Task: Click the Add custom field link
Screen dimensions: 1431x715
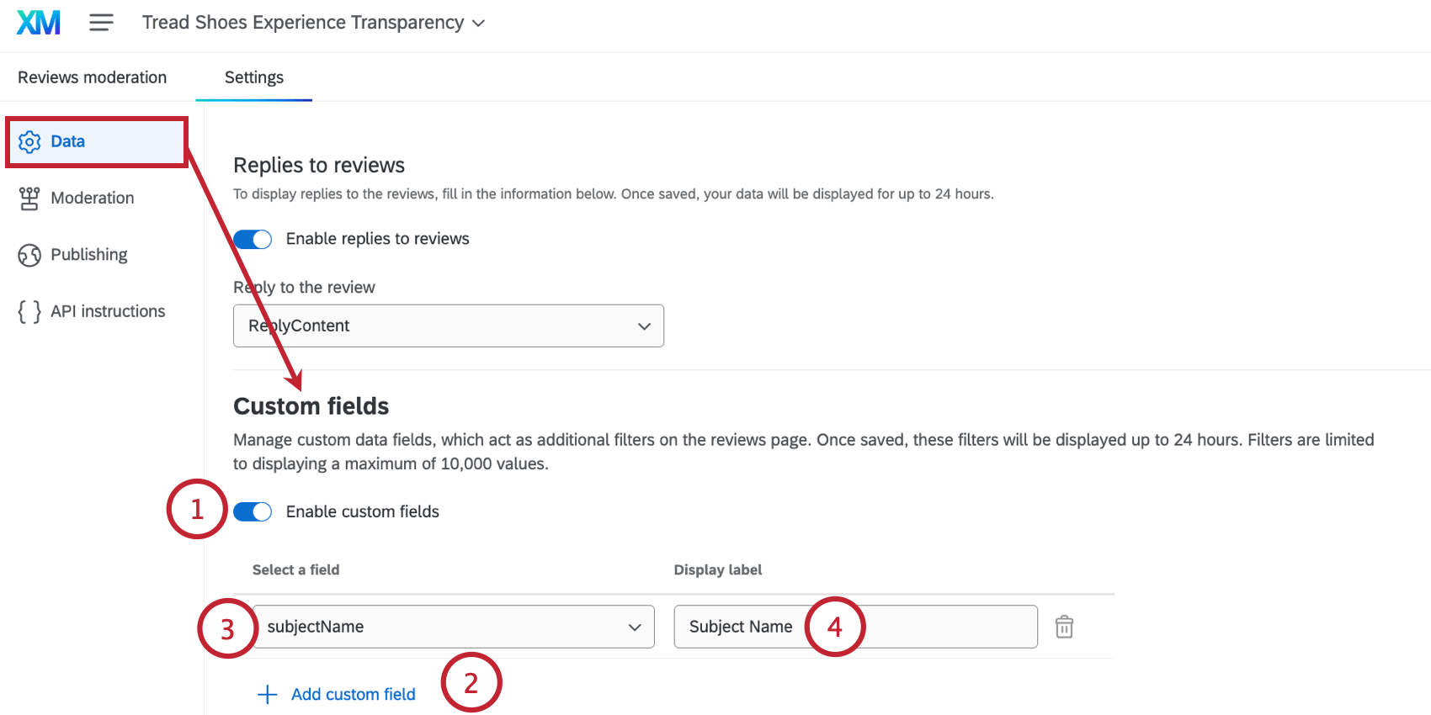Action: (x=353, y=695)
